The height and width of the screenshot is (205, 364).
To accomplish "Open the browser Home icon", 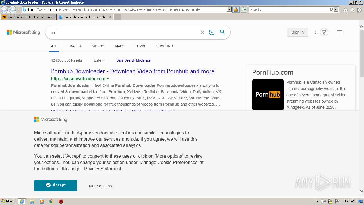I will (345, 10).
